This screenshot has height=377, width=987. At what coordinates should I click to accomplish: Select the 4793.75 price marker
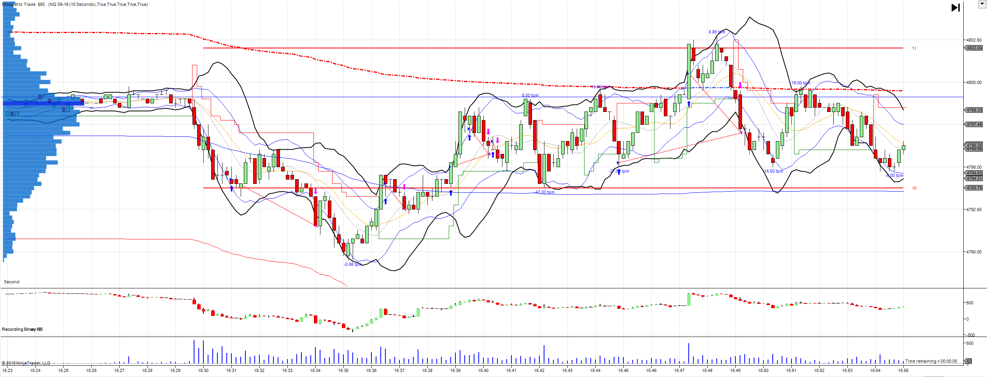974,188
